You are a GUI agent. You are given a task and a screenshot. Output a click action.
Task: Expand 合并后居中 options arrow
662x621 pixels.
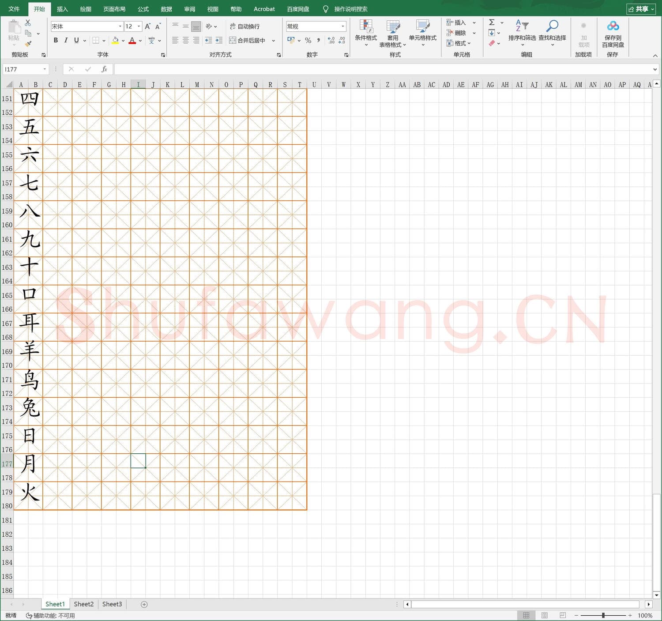pyautogui.click(x=274, y=41)
